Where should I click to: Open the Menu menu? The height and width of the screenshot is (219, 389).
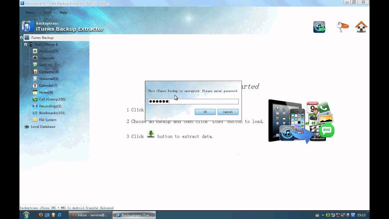click(30, 12)
